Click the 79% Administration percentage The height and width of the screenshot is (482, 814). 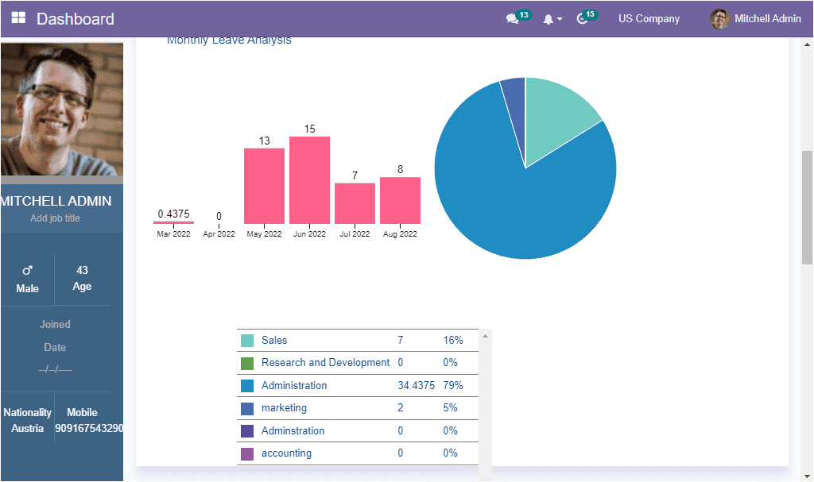453,385
